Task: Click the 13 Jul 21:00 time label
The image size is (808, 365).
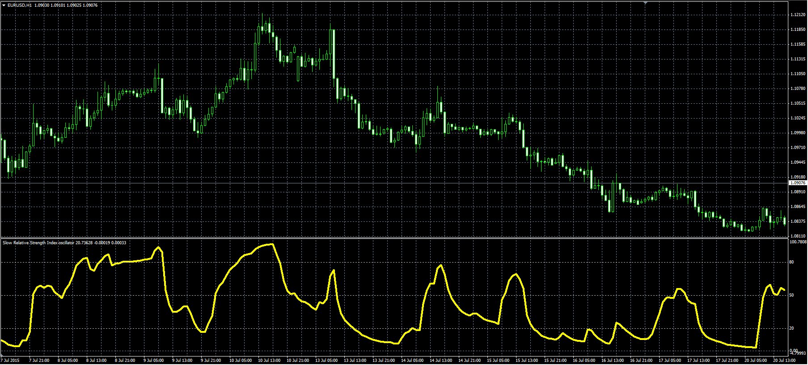Action: (x=384, y=361)
